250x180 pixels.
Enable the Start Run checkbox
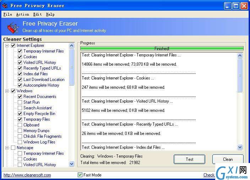(x=20, y=102)
